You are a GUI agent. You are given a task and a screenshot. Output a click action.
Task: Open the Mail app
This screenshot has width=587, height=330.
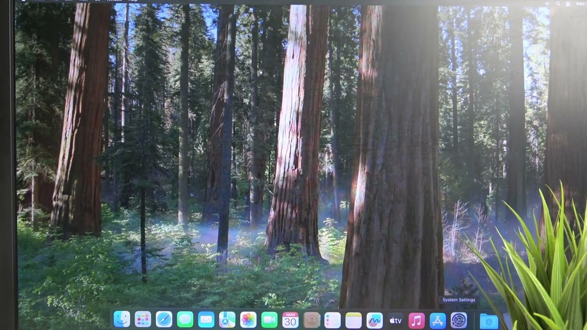[206, 319]
